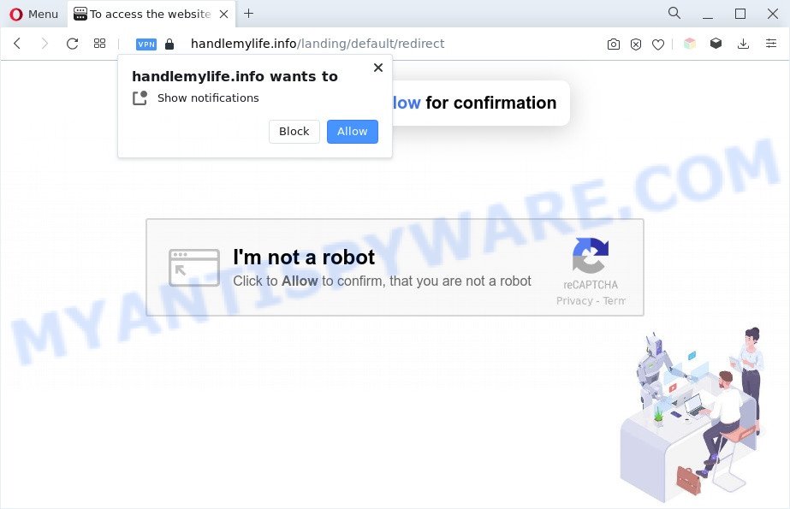Open a new tab

coord(248,14)
